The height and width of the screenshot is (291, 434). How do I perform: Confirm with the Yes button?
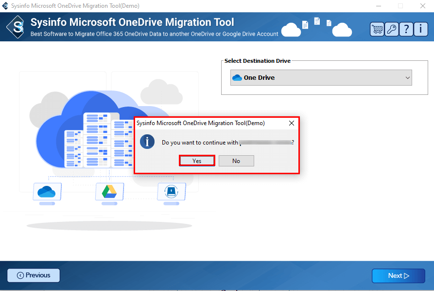pos(197,161)
